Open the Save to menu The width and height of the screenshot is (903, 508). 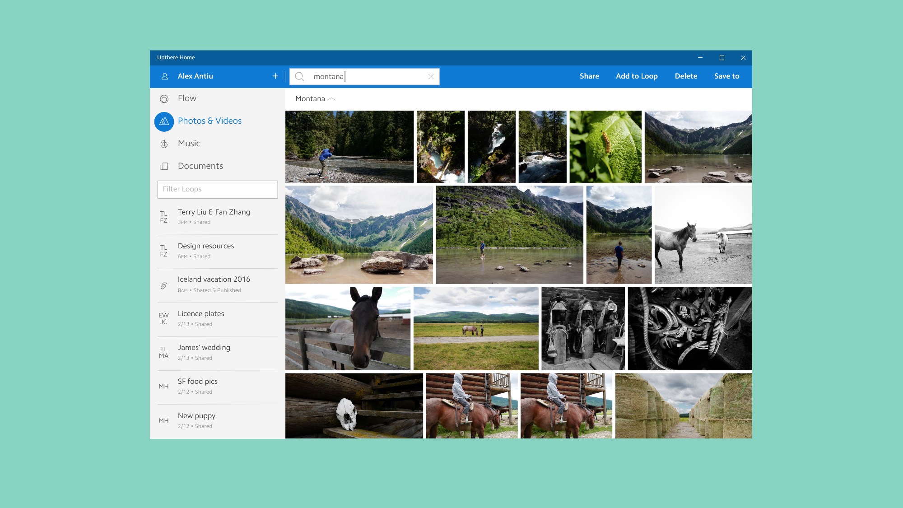(726, 76)
